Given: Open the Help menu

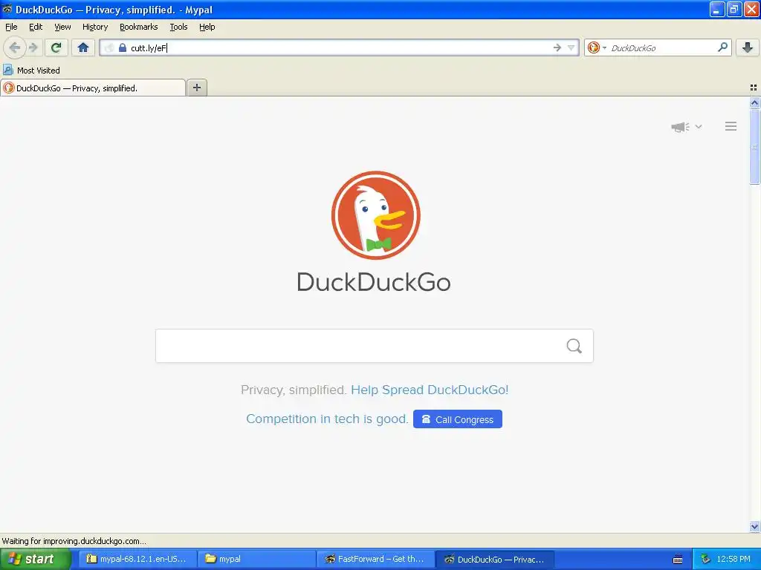Looking at the screenshot, I should tap(207, 27).
